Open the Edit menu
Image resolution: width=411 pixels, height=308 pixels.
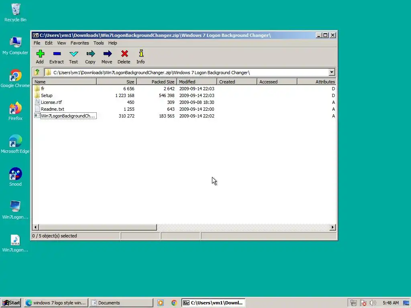coord(49,43)
